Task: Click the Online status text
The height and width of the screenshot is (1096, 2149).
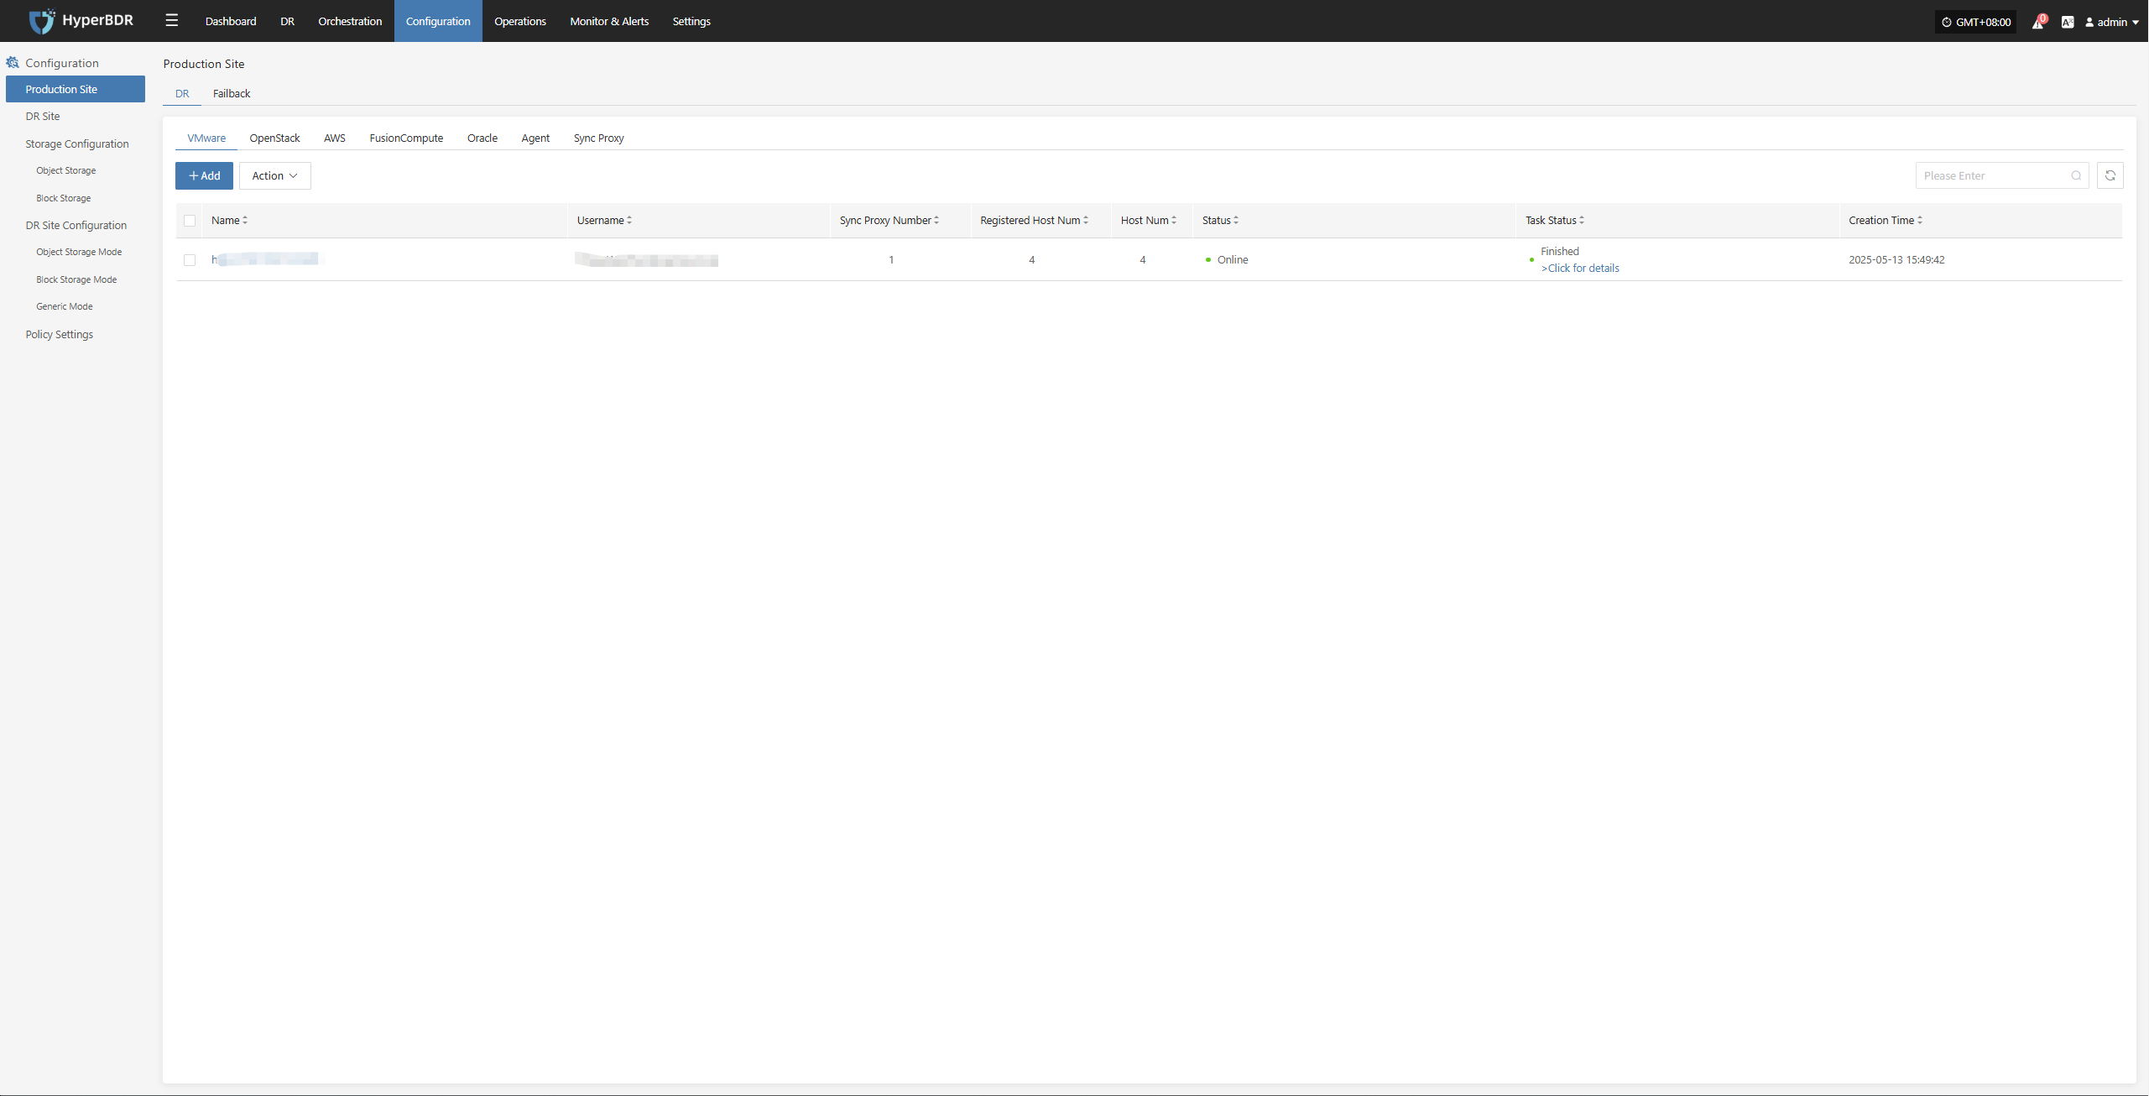Action: pos(1233,259)
